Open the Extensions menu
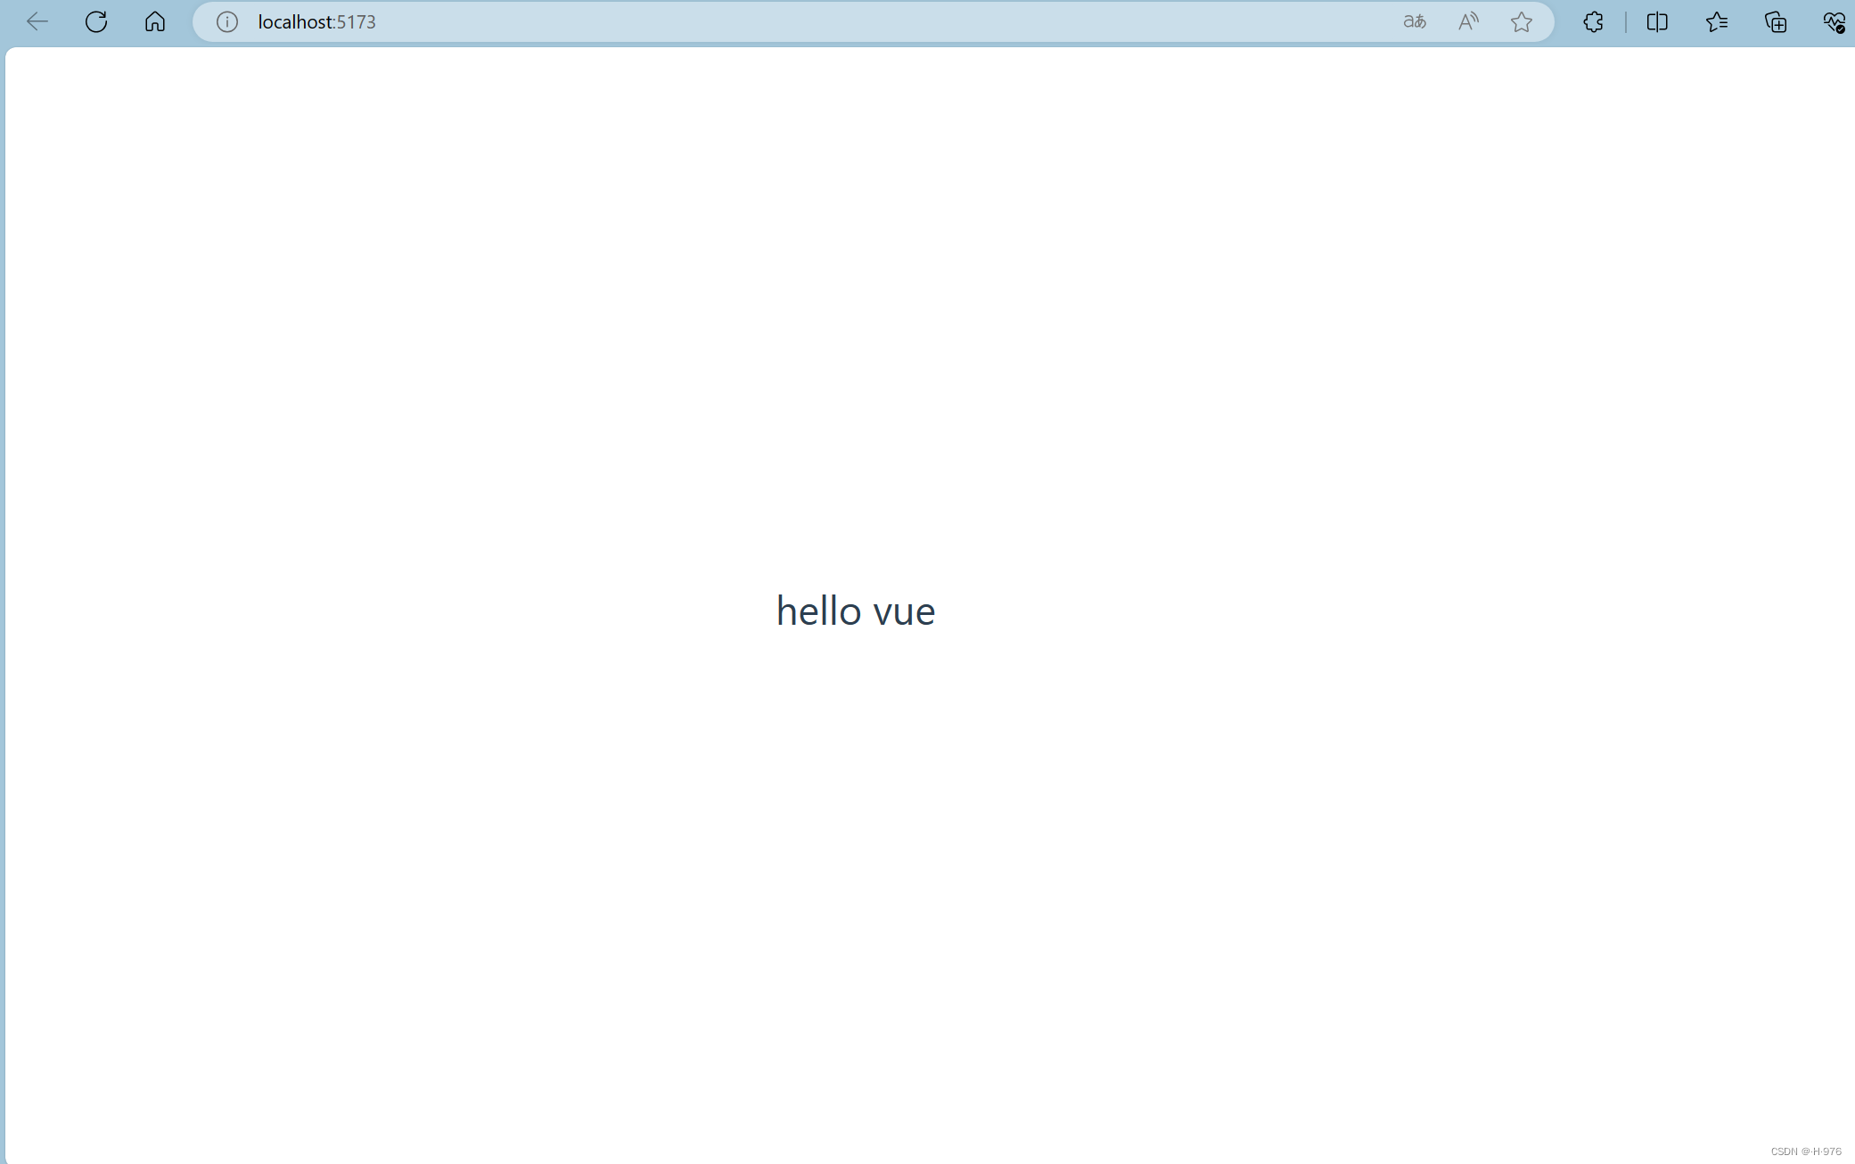The width and height of the screenshot is (1855, 1164). [1594, 21]
